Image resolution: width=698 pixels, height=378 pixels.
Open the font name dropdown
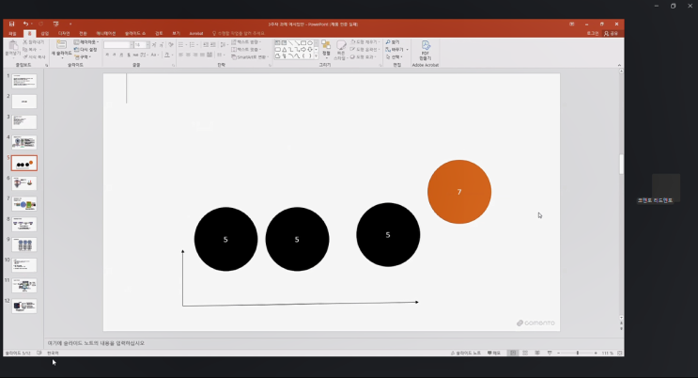(117, 44)
